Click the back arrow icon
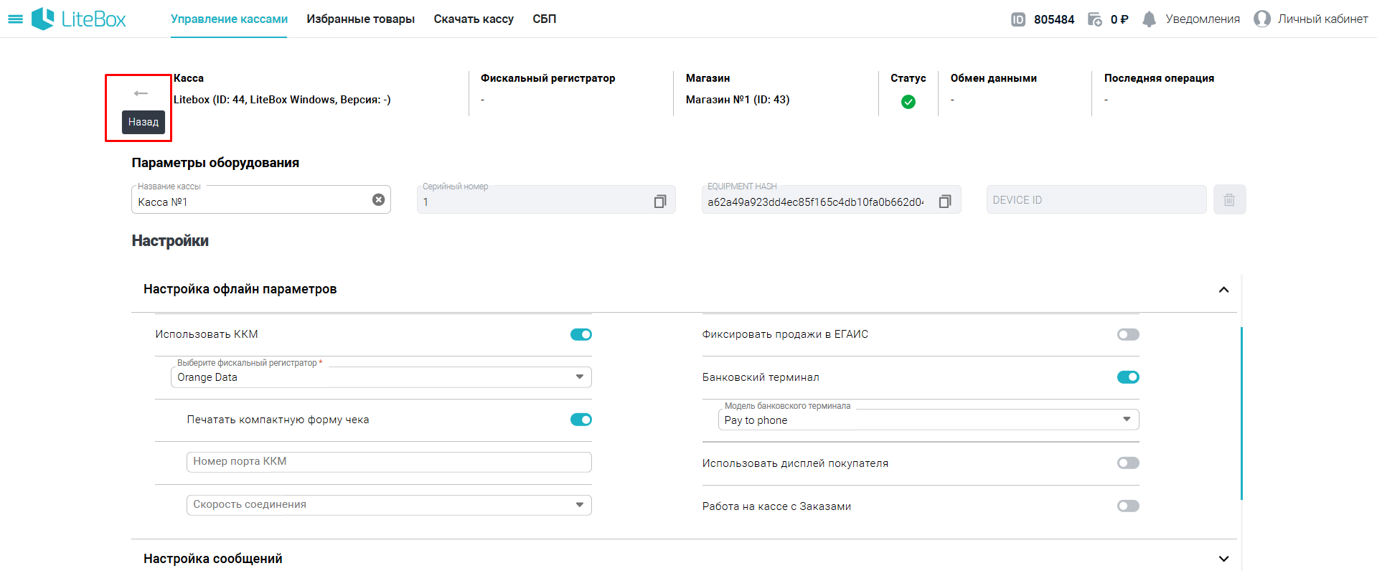 click(141, 93)
